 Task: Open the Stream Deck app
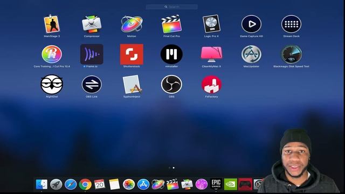pyautogui.click(x=291, y=24)
